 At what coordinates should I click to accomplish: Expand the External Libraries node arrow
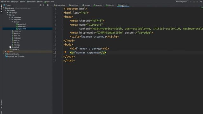[x=3, y=54]
